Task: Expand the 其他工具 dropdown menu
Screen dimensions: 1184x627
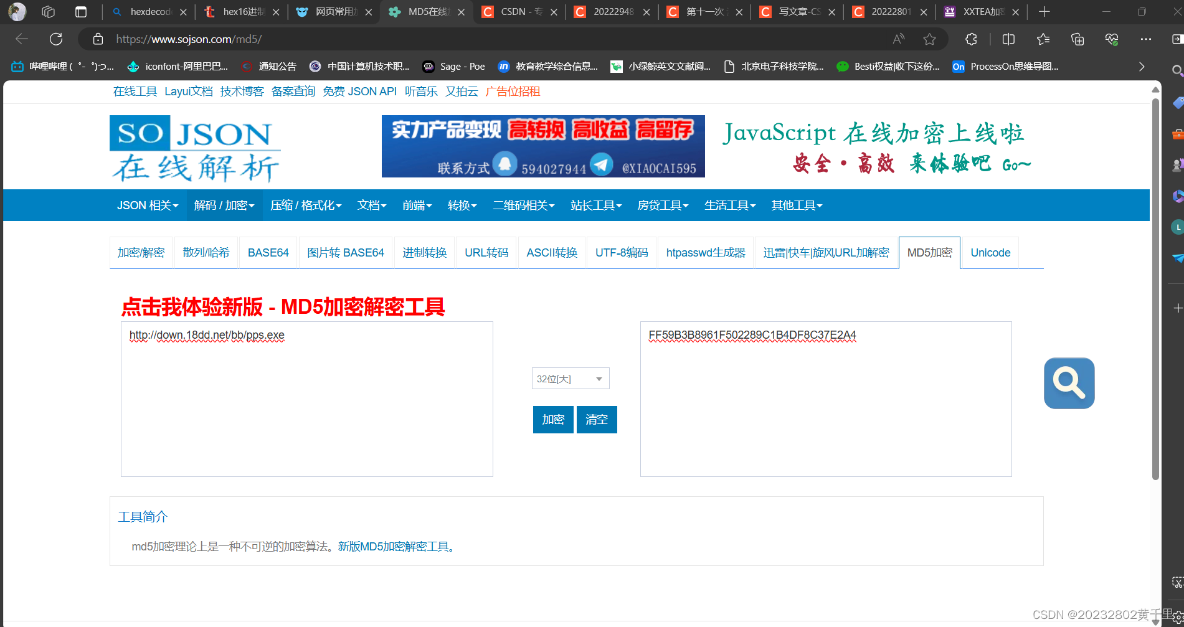Action: [797, 205]
